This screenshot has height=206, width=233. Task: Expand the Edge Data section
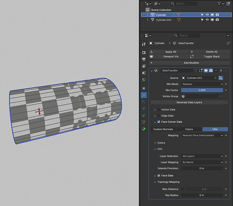point(155,116)
